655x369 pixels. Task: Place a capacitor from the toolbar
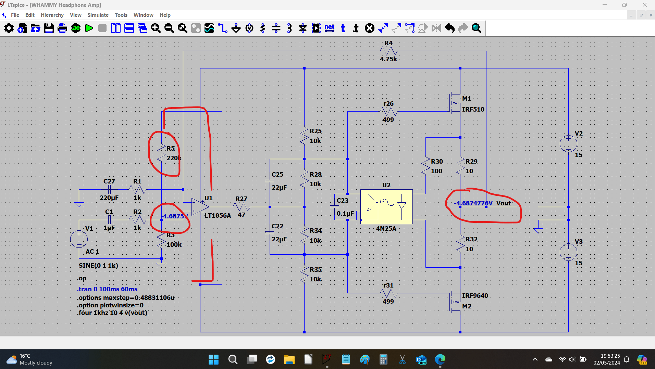tap(276, 28)
